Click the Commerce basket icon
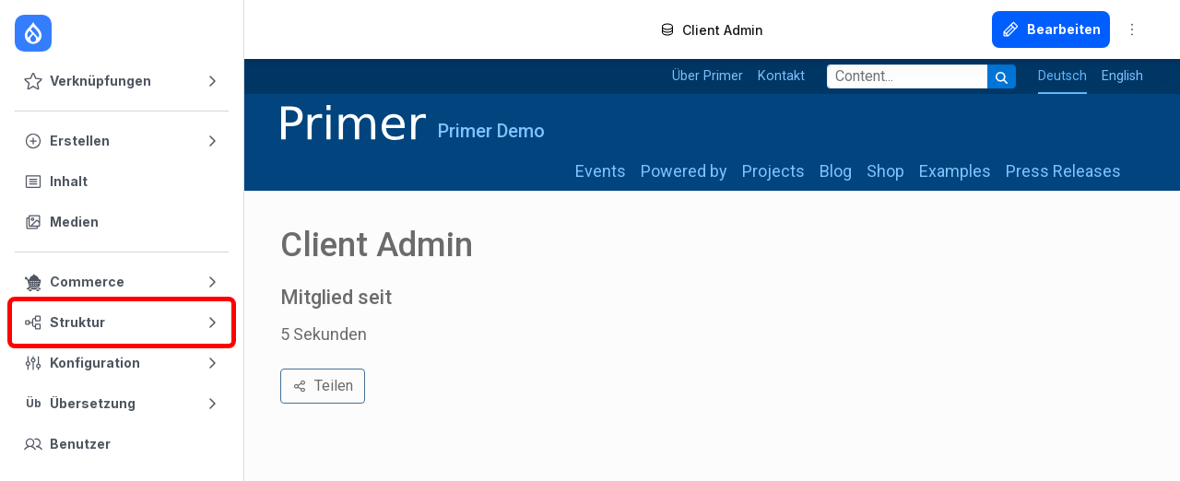Image resolution: width=1180 pixels, height=481 pixels. [33, 282]
